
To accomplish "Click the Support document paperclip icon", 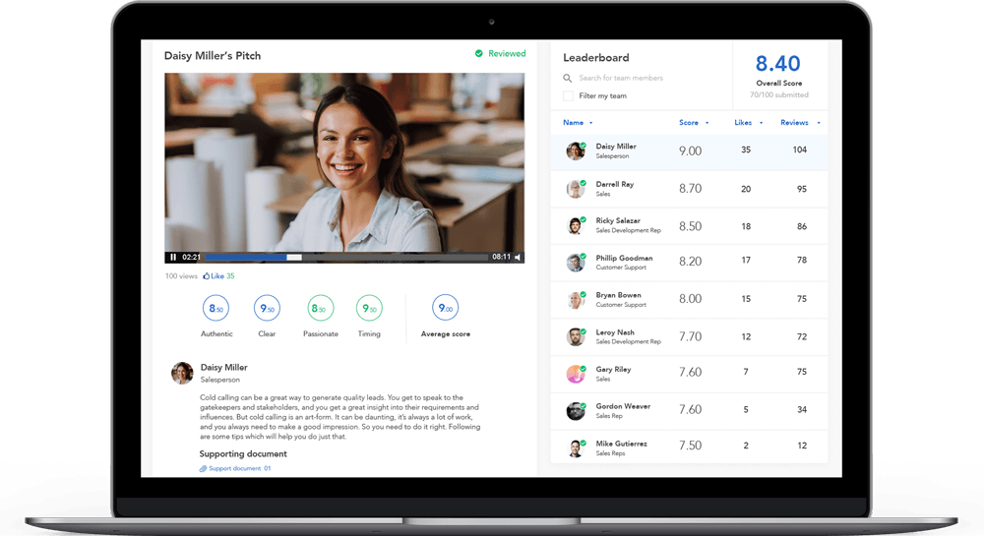I will click(203, 468).
